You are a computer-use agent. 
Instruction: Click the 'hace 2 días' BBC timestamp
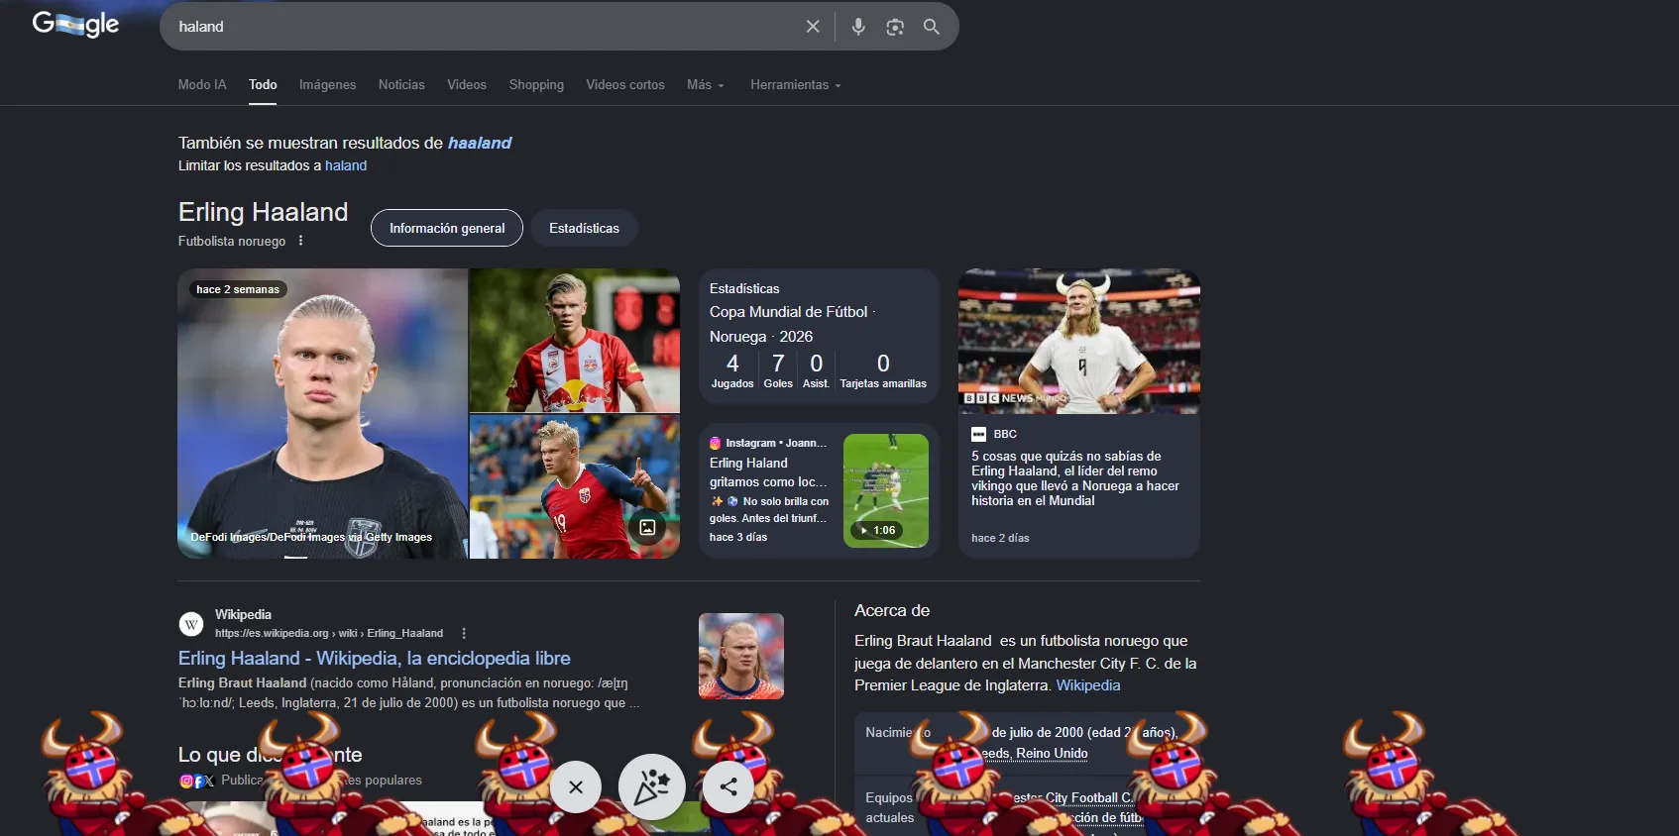click(x=1000, y=538)
